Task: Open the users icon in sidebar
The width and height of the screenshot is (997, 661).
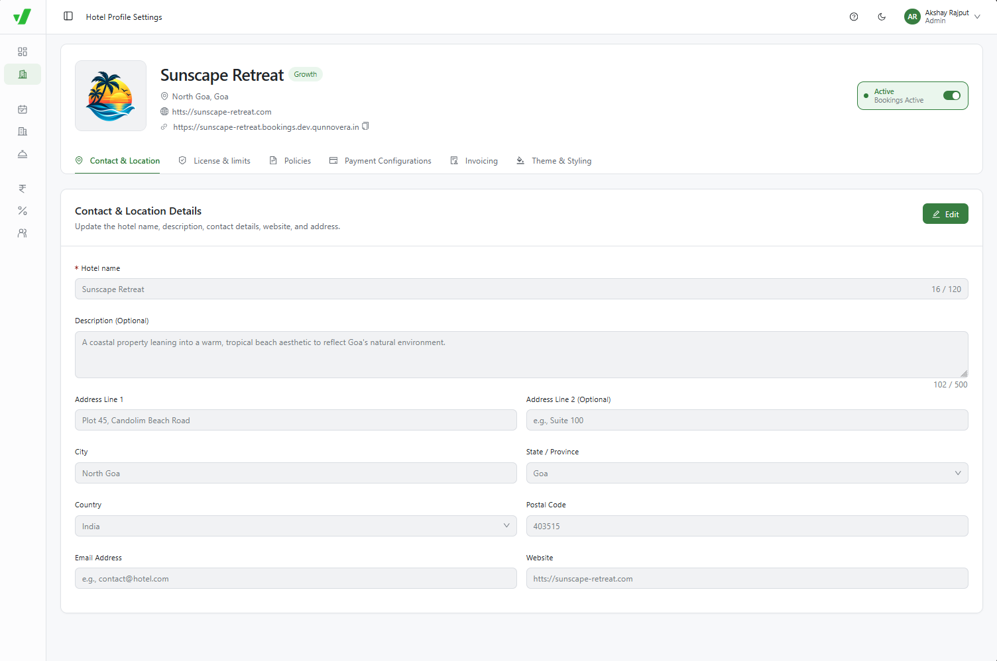Action: point(23,233)
